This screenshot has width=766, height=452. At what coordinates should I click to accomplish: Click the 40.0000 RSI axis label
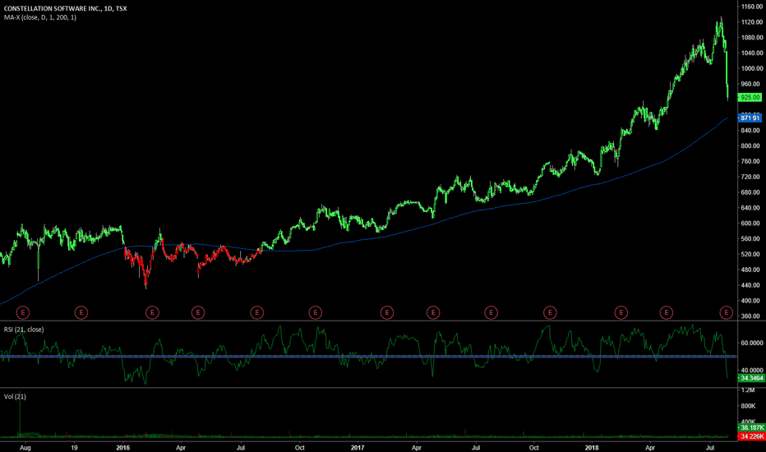click(x=752, y=371)
